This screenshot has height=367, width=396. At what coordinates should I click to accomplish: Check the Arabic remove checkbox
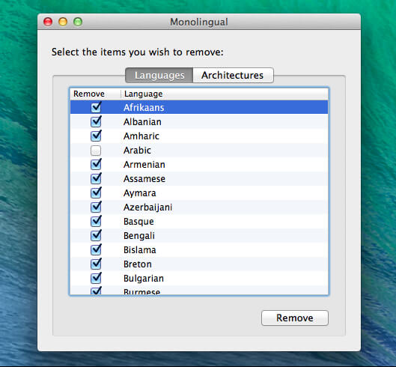tap(96, 151)
